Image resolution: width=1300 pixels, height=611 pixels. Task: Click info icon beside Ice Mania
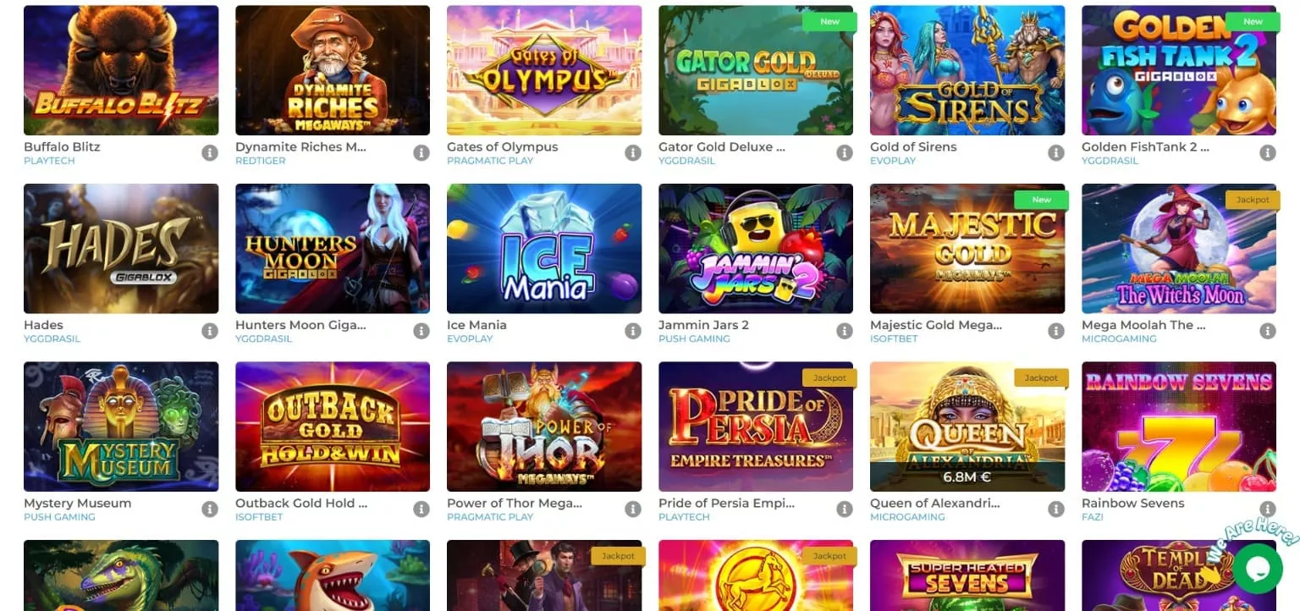(x=633, y=332)
